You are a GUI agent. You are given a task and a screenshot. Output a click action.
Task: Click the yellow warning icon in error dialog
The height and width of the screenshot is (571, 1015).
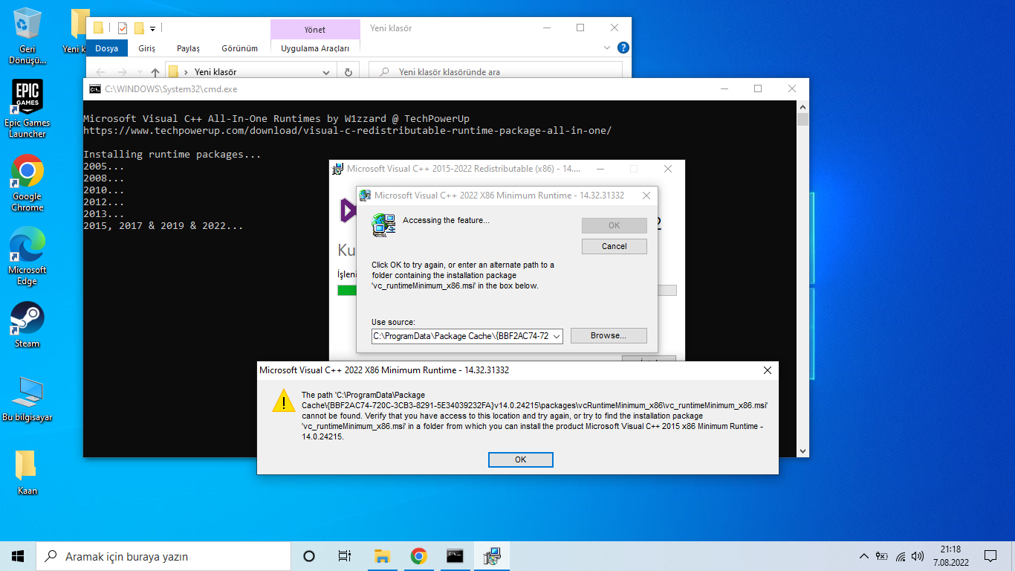(283, 400)
